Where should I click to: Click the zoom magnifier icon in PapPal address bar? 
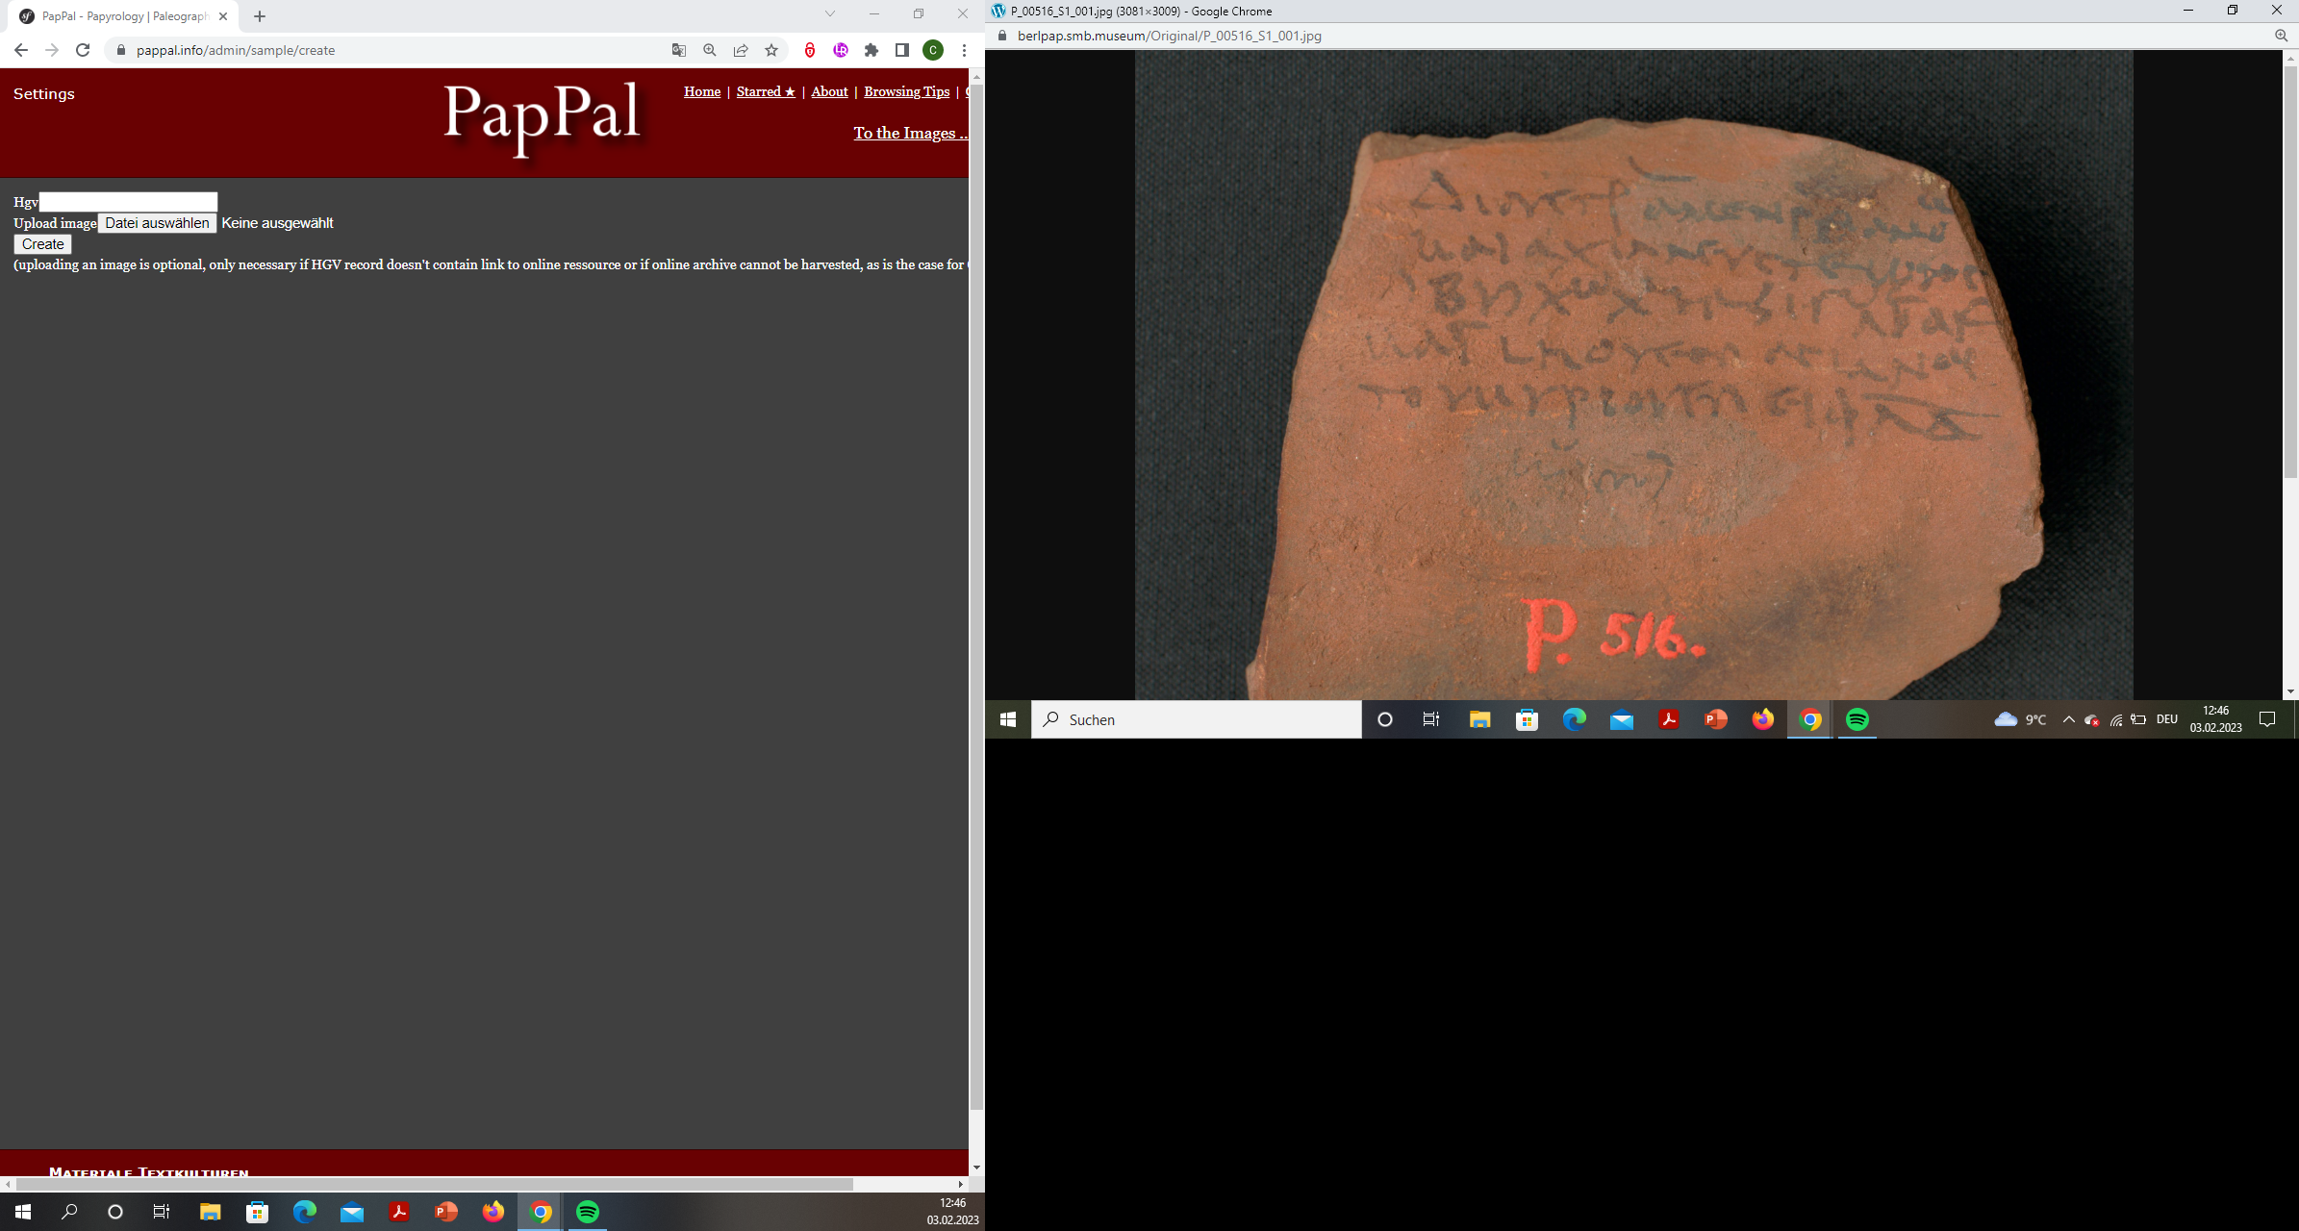pyautogui.click(x=710, y=50)
